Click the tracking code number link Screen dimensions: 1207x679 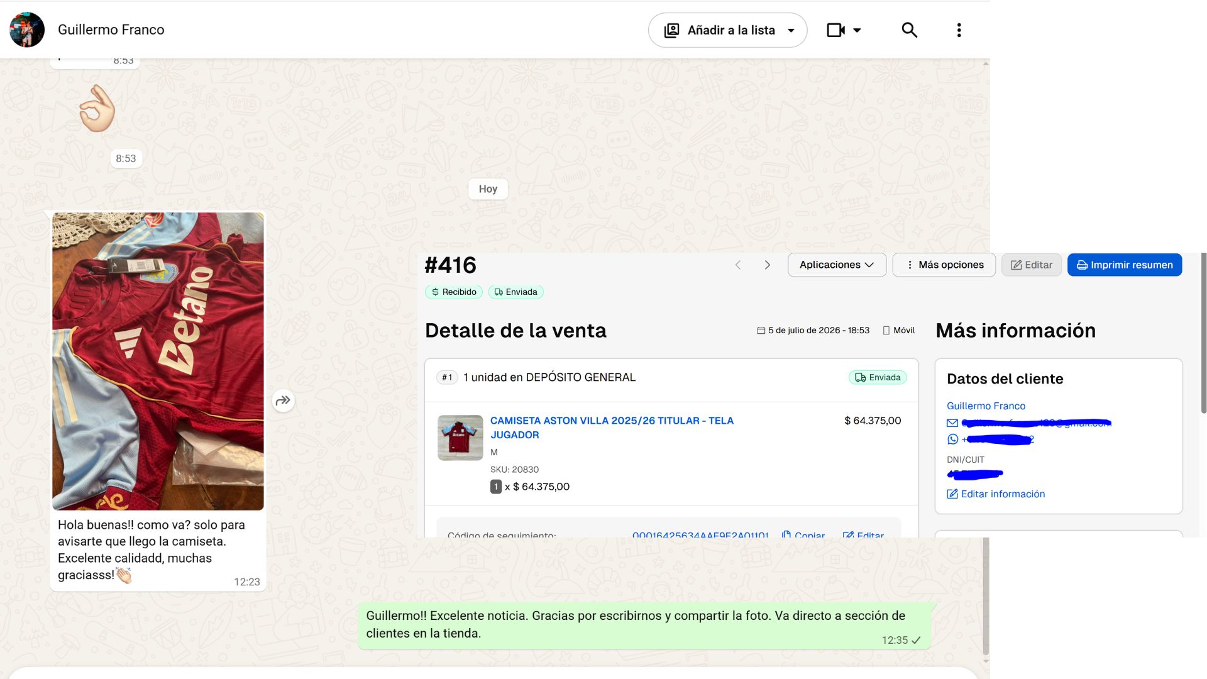tap(700, 534)
